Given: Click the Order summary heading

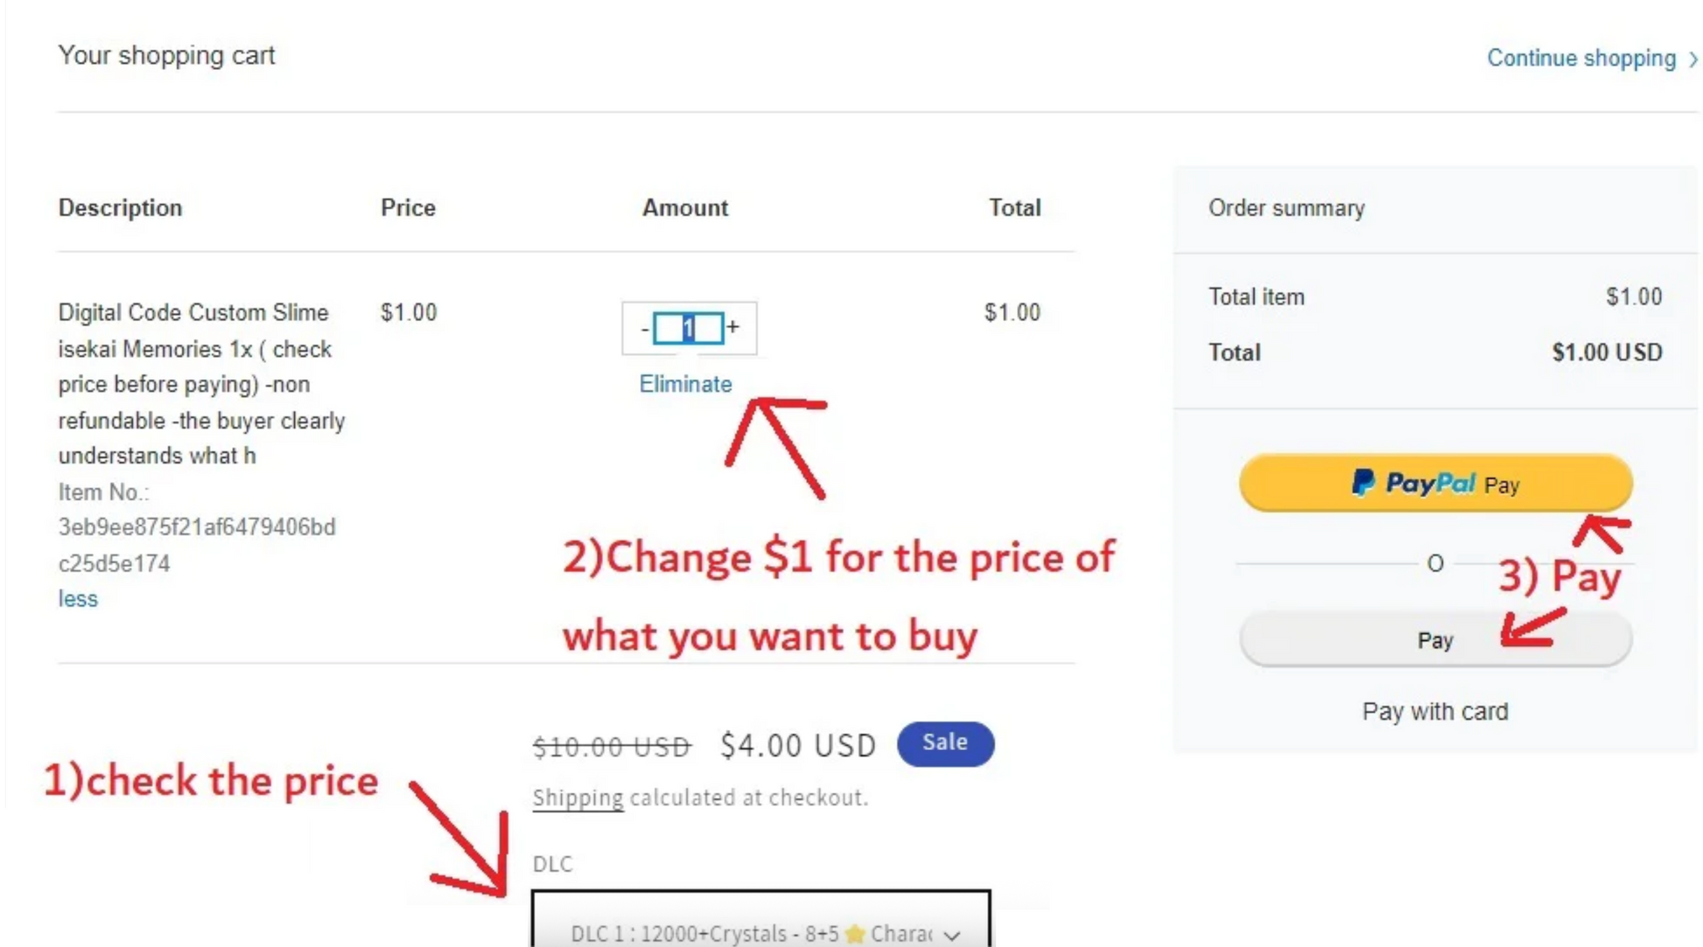Looking at the screenshot, I should pos(1286,208).
